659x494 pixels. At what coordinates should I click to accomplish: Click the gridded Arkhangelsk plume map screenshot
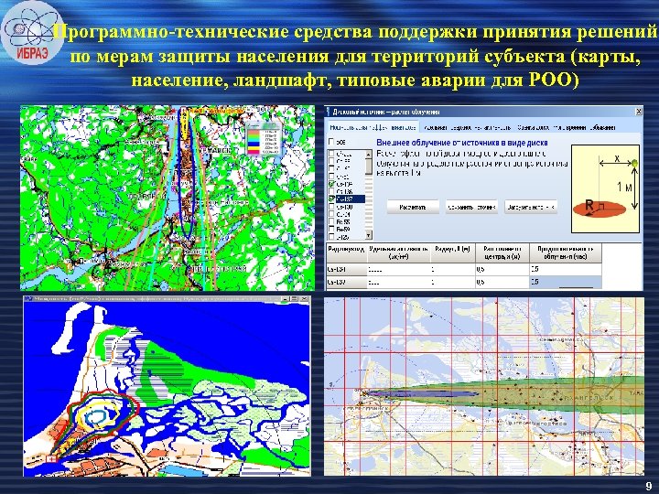click(484, 386)
